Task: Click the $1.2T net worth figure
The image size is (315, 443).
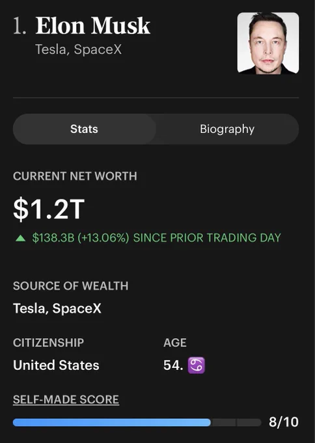Action: 49,209
